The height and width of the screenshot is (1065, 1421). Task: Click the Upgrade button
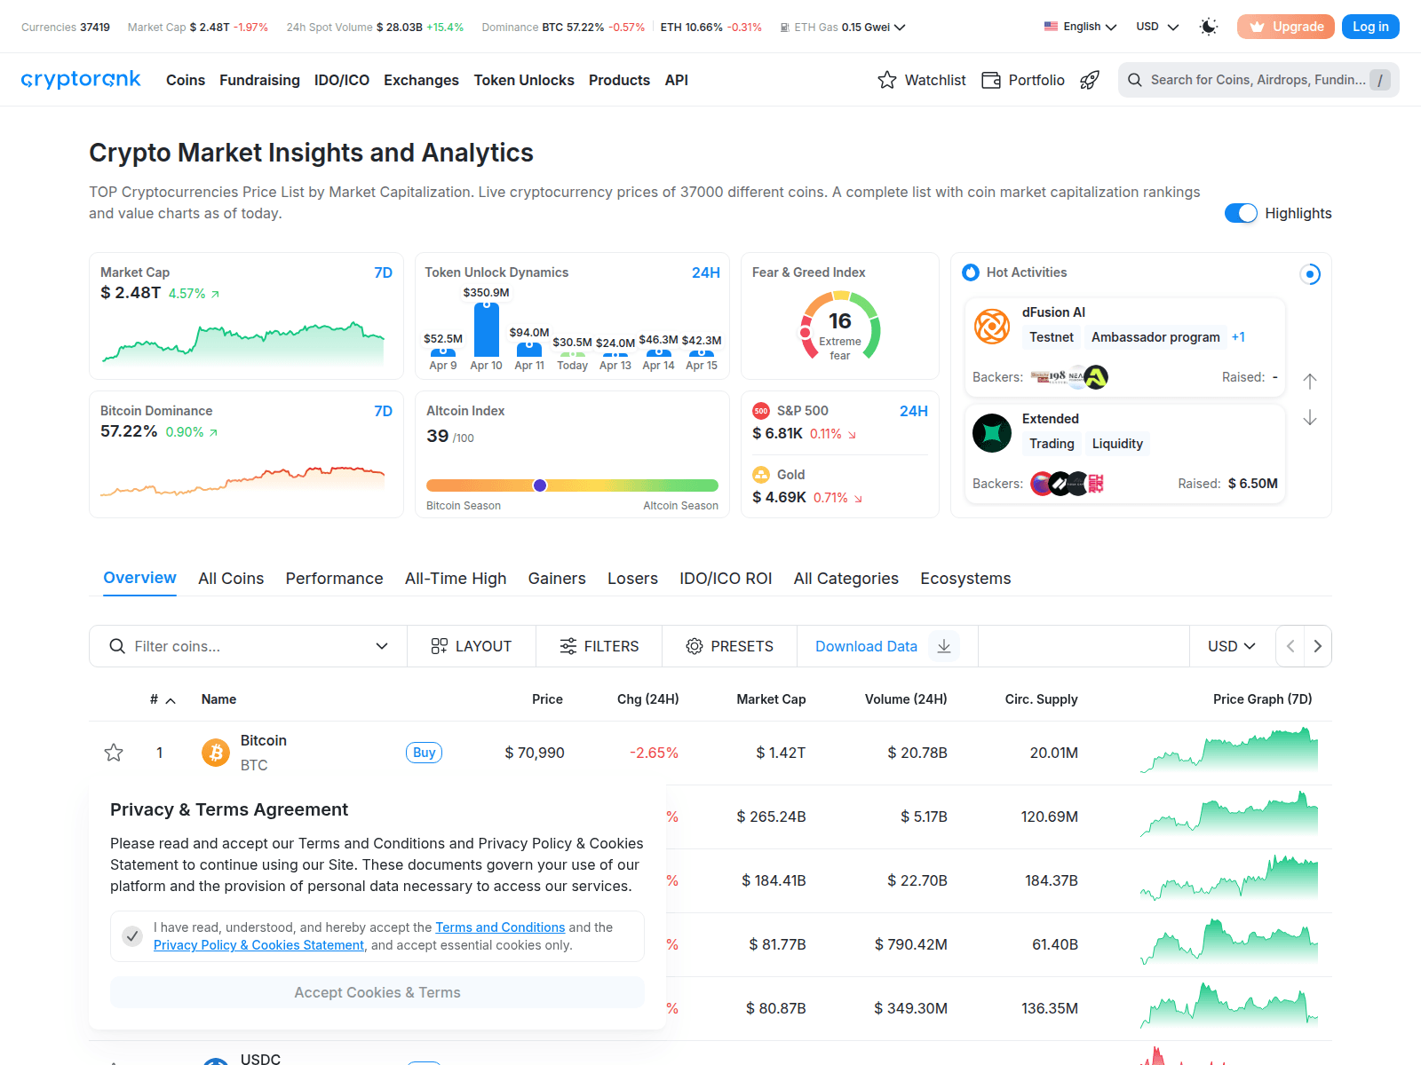click(x=1285, y=27)
